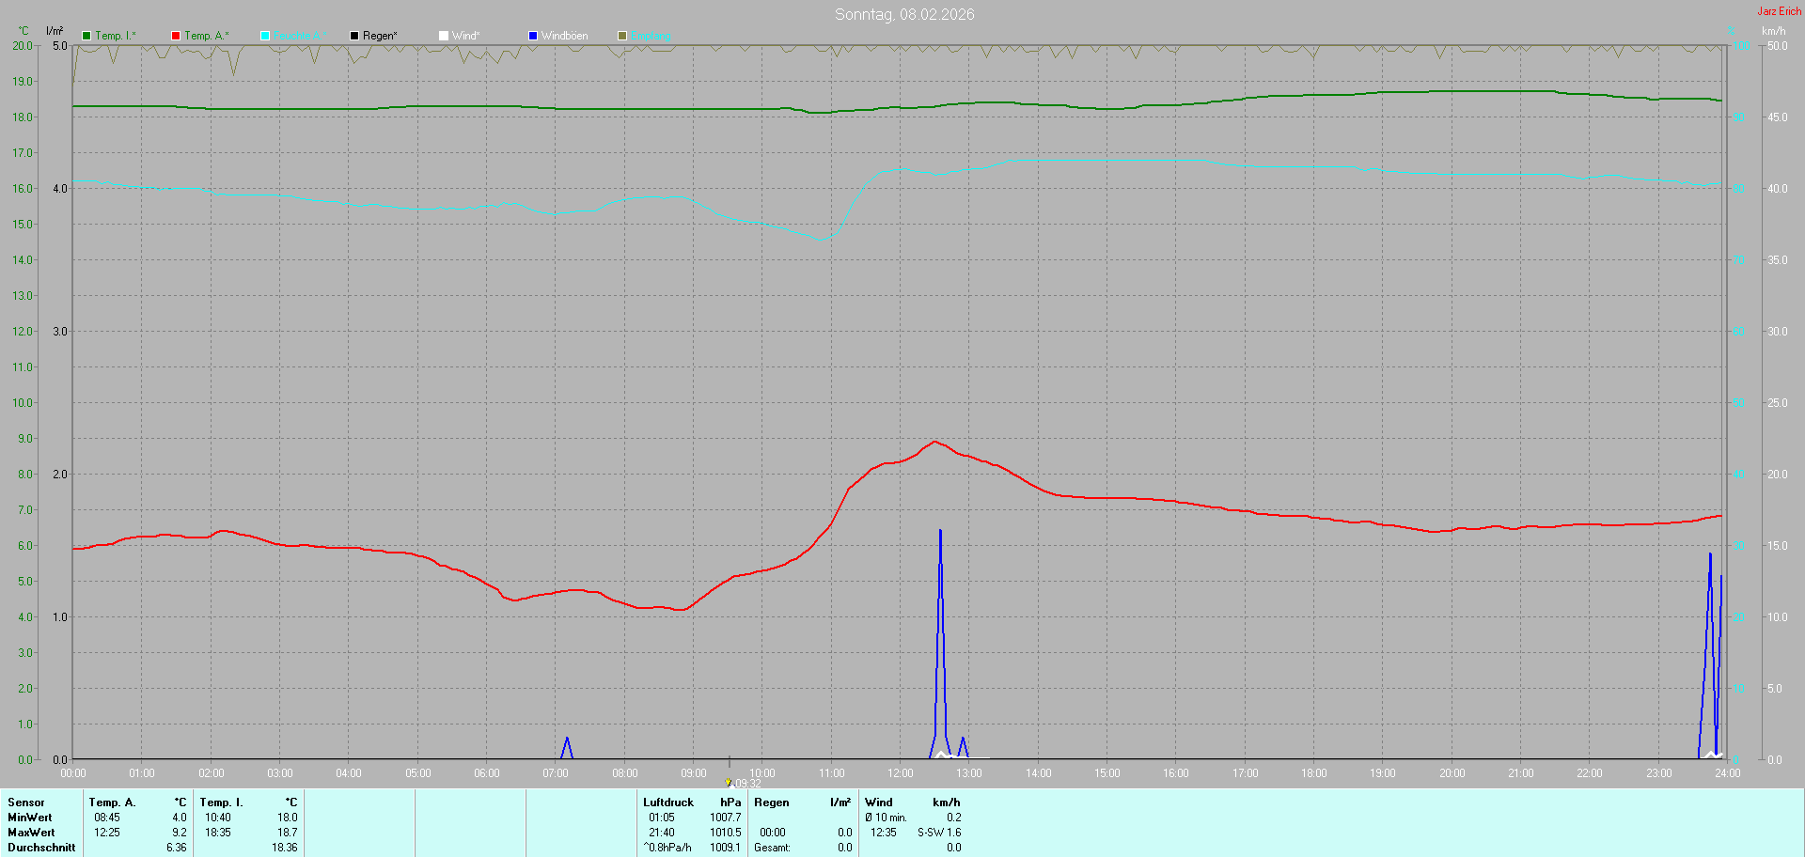Click the Regen Gesamt: label
Viewport: 1805px width, 857px height.
(772, 848)
